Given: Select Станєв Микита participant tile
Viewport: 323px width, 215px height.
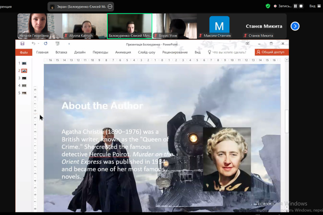Looking at the screenshot, I should click(x=264, y=26).
